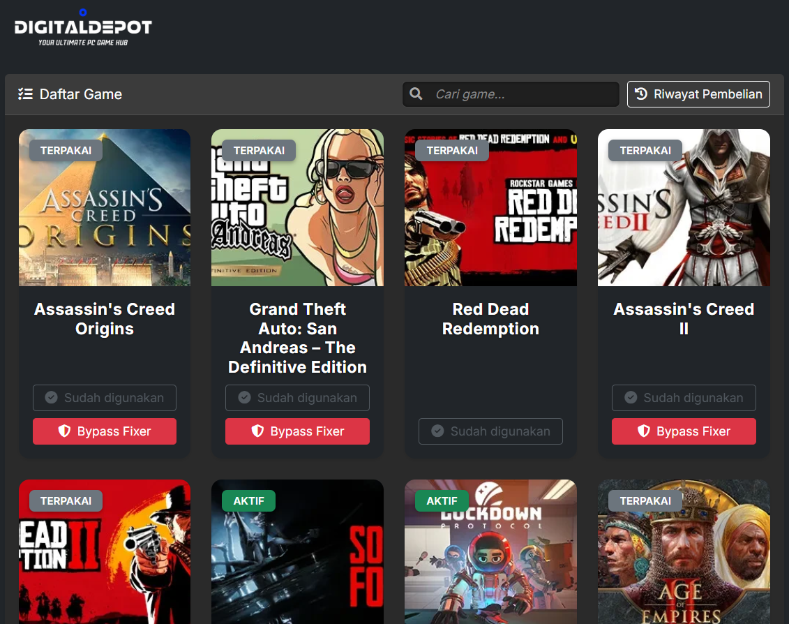
Task: Click shield icon in Origins Bypass Fixer
Action: coord(64,431)
